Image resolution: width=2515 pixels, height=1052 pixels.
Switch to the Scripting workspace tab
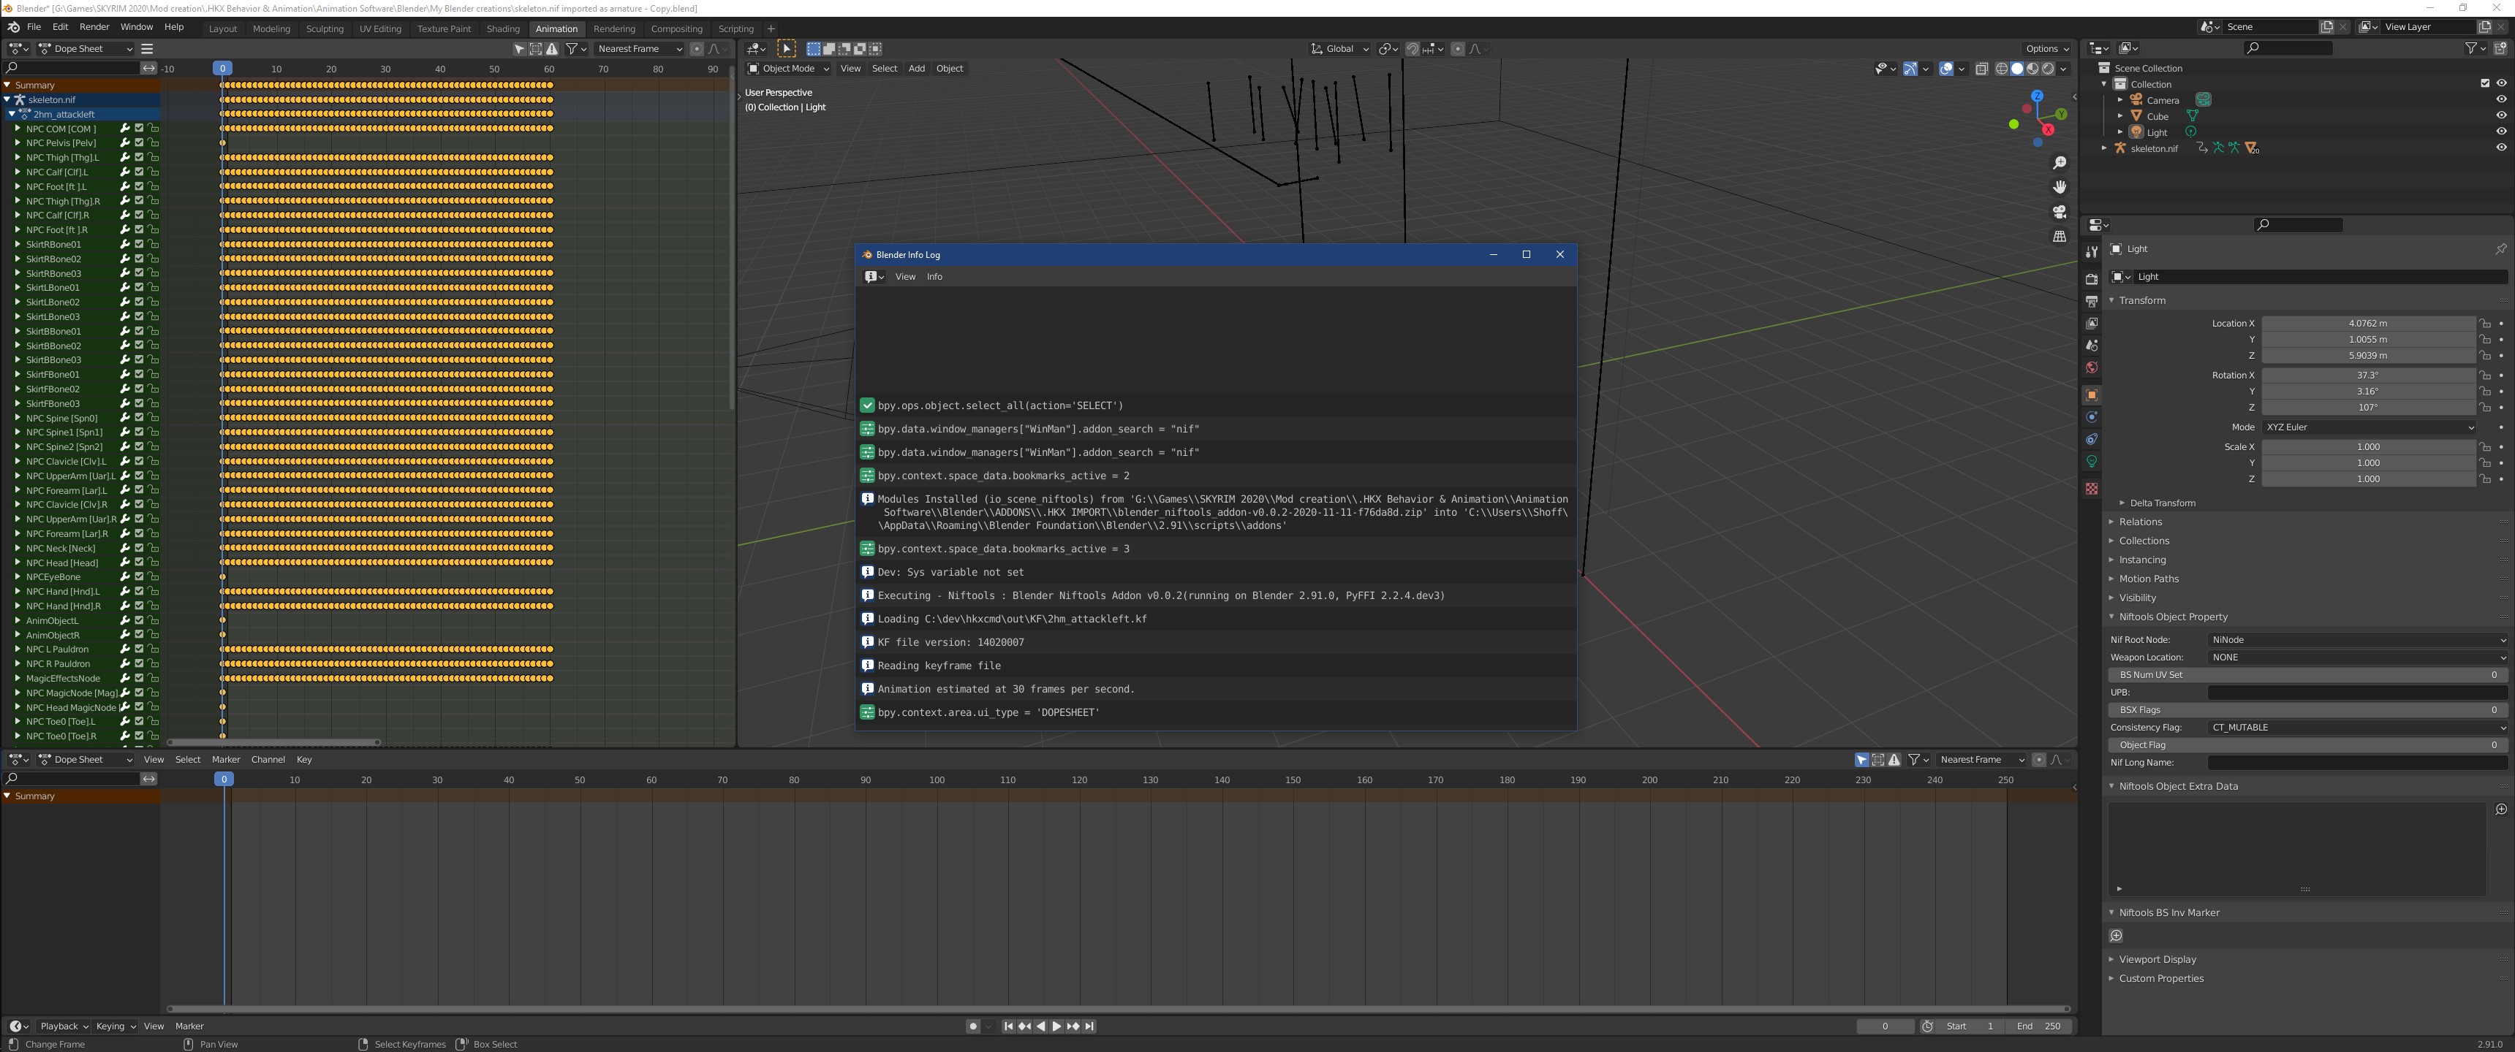pos(736,28)
